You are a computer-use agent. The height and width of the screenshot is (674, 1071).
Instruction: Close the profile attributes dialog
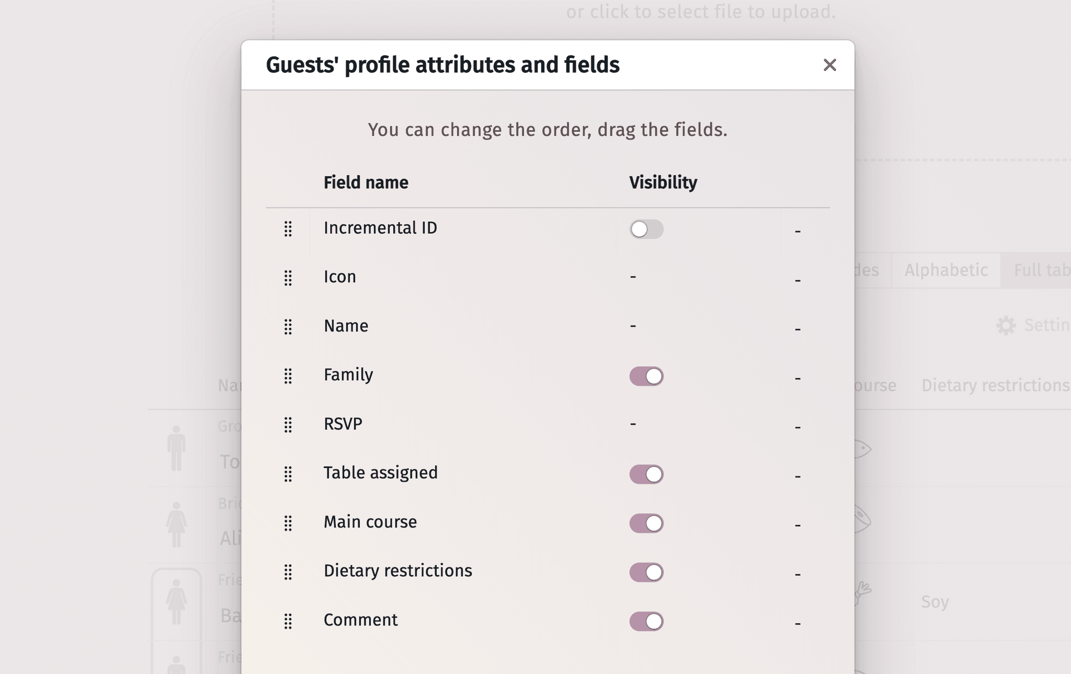pos(830,65)
